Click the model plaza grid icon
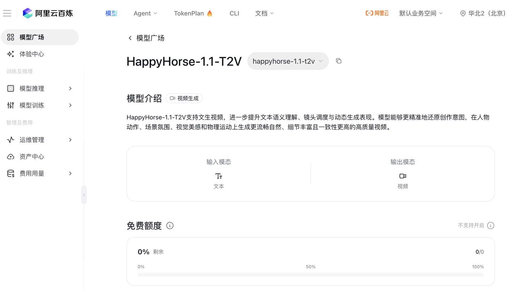 pyautogui.click(x=11, y=37)
